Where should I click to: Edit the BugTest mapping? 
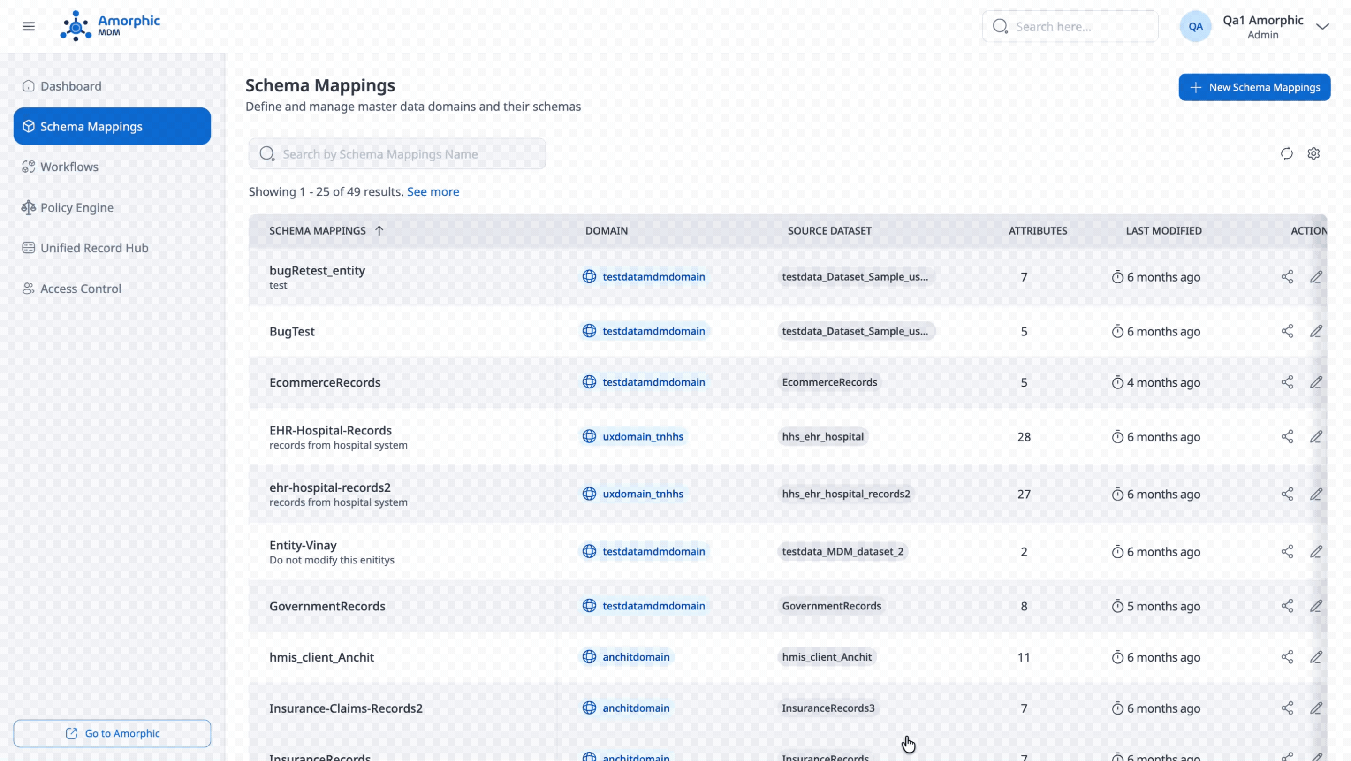pos(1316,331)
